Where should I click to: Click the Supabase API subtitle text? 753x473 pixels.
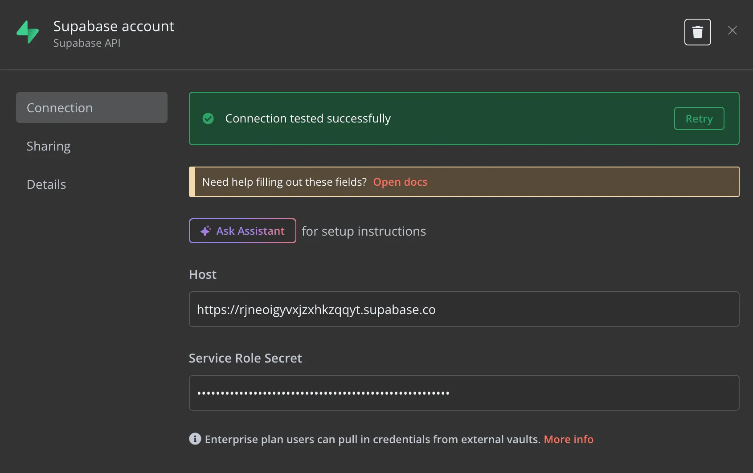(x=87, y=43)
